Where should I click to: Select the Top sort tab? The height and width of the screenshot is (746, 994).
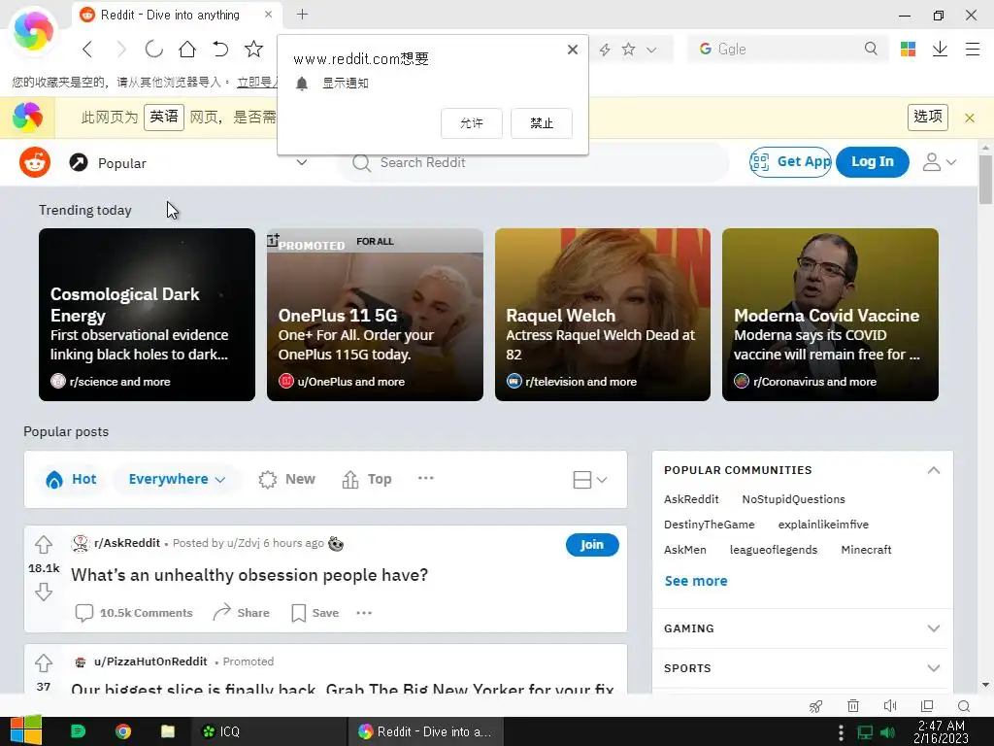(x=366, y=479)
